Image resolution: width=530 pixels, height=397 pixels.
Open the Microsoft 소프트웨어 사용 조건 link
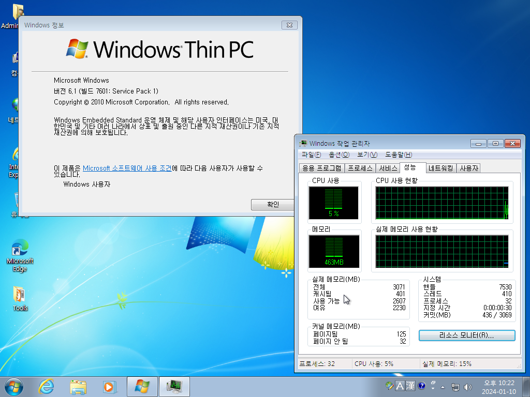pos(127,168)
